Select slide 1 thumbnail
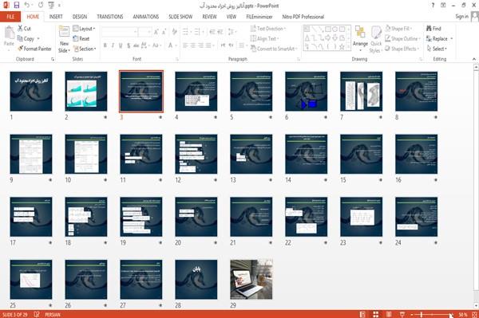The width and height of the screenshot is (479, 318). 31,91
